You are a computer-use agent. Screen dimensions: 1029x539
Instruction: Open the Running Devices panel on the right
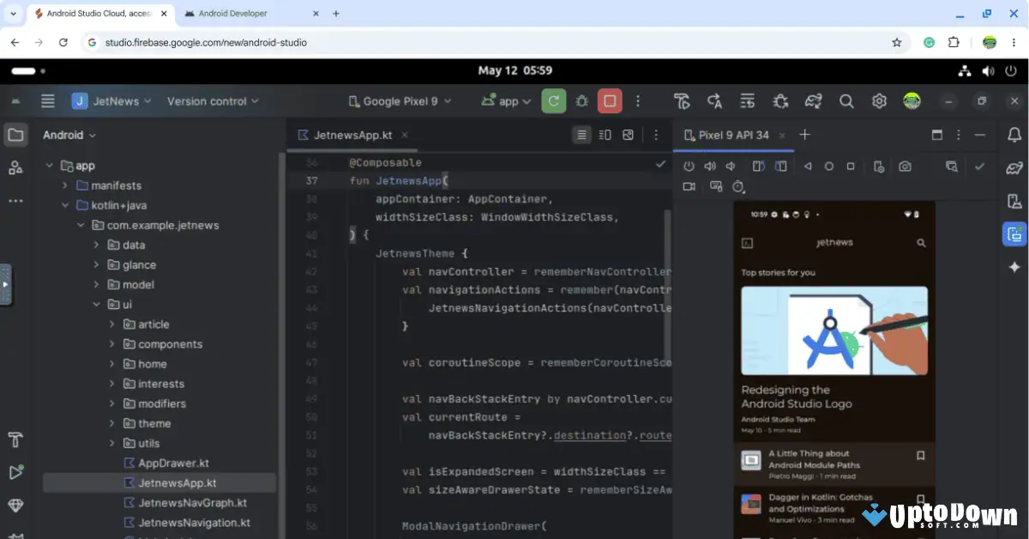tap(1014, 233)
